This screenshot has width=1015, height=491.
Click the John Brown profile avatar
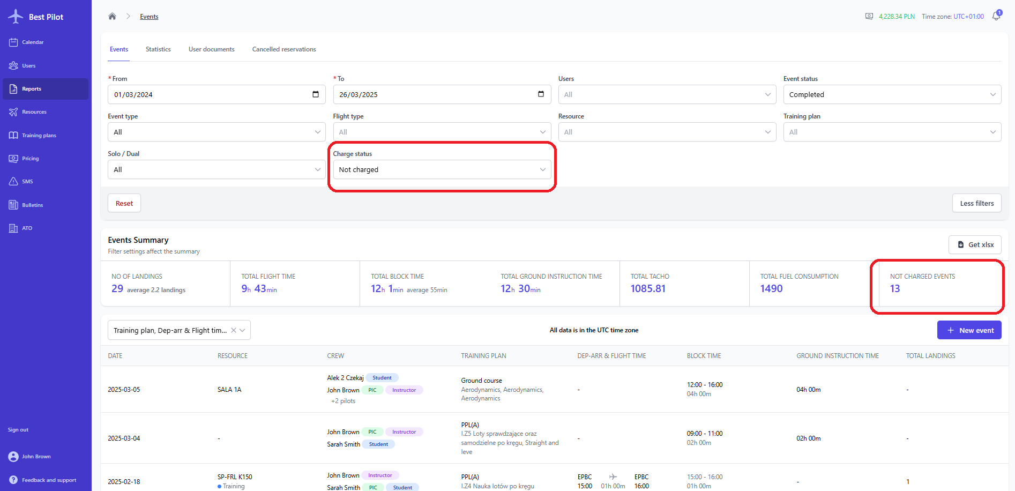13,457
